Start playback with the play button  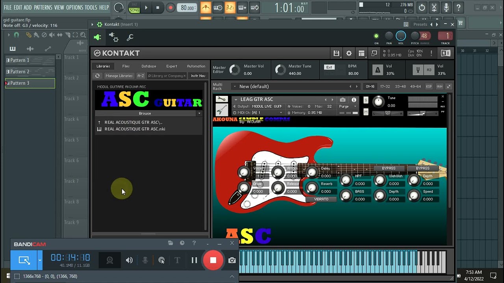tap(146, 7)
